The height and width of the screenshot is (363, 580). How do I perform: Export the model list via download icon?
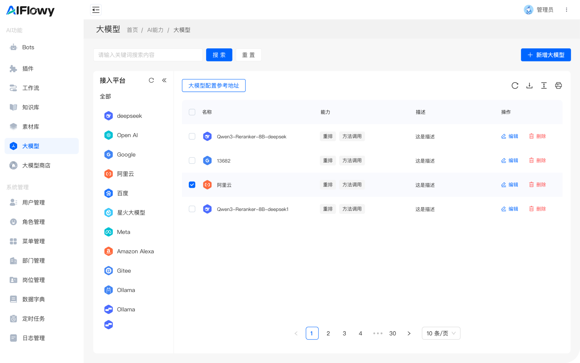pos(529,86)
